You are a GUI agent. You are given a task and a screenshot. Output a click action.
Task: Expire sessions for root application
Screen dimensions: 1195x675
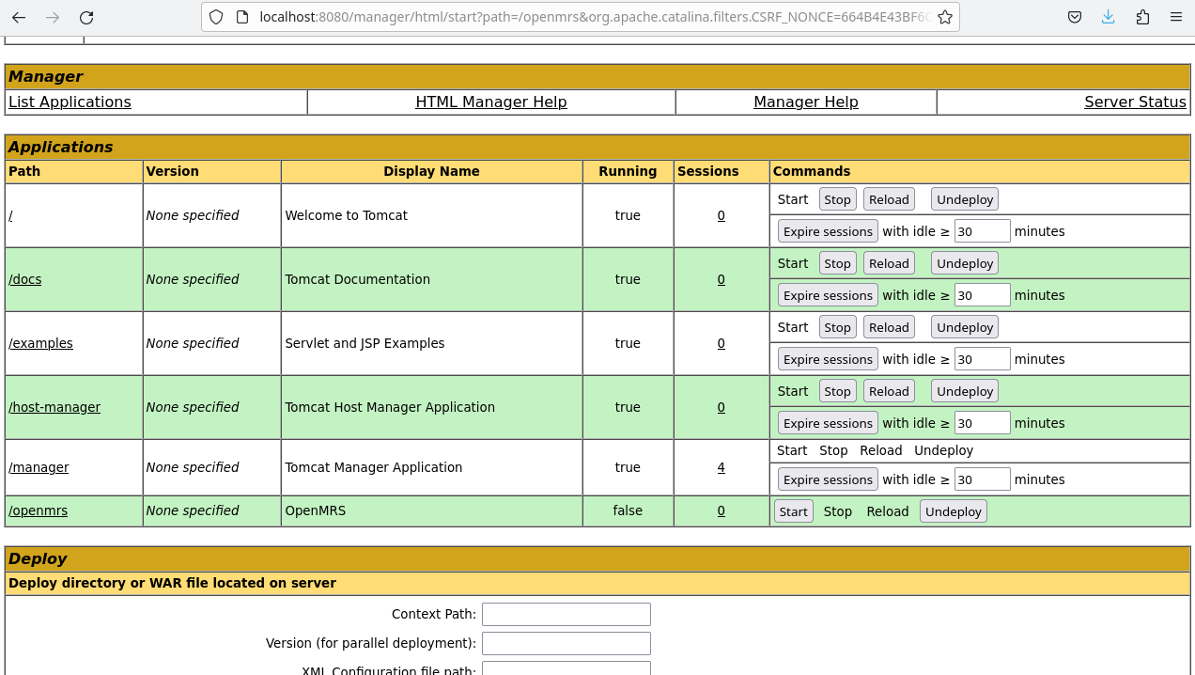828,231
